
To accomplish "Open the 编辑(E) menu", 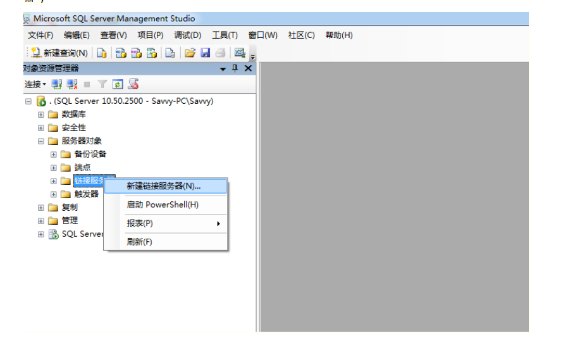I will [77, 35].
